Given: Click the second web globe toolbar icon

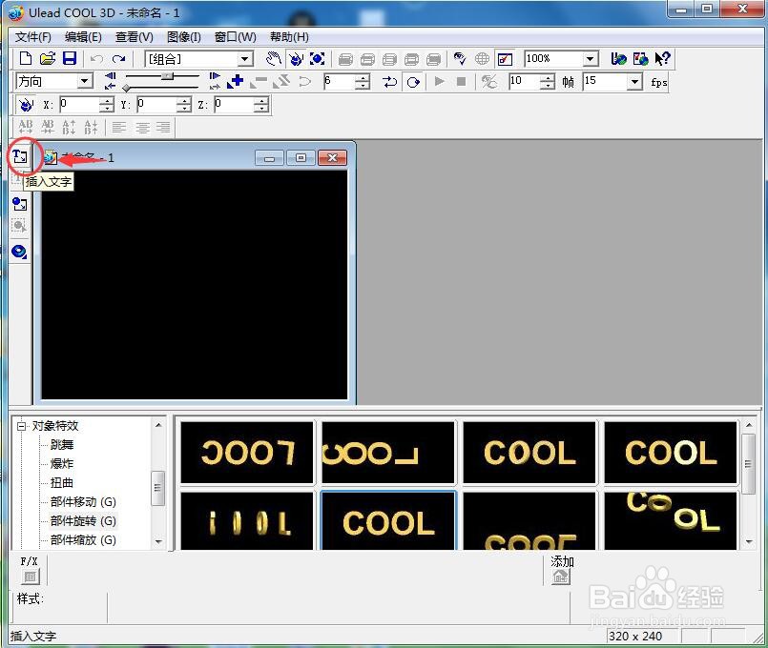Looking at the screenshot, I should click(641, 59).
